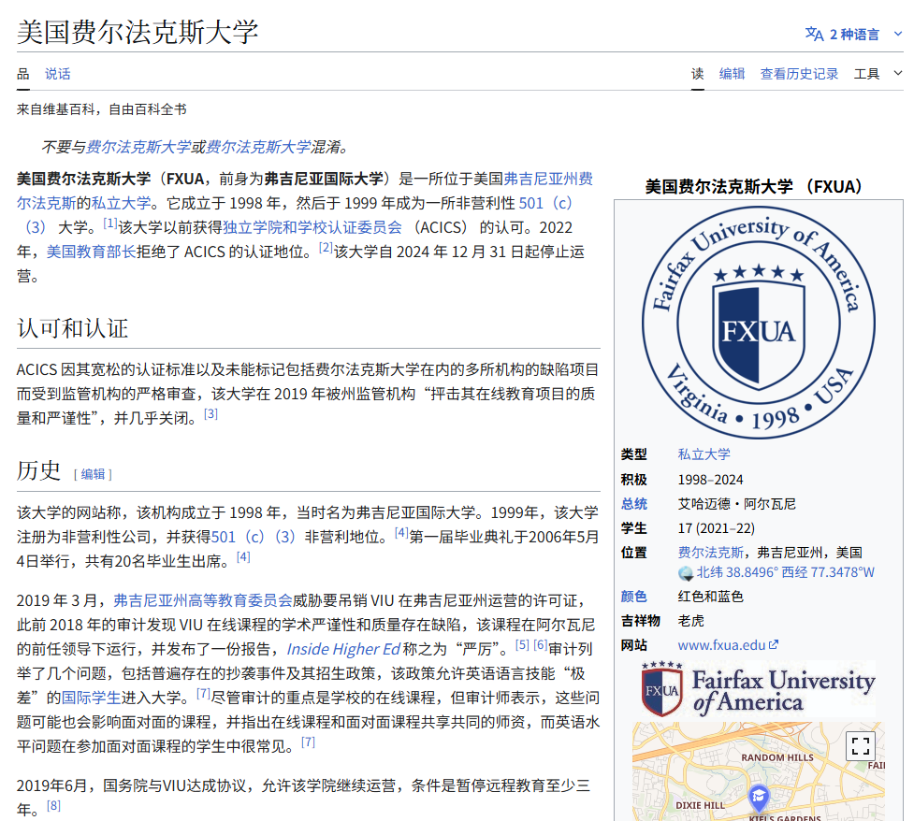Expand hidden options under 查看历史记录 chevron
914x821 pixels.
899,73
